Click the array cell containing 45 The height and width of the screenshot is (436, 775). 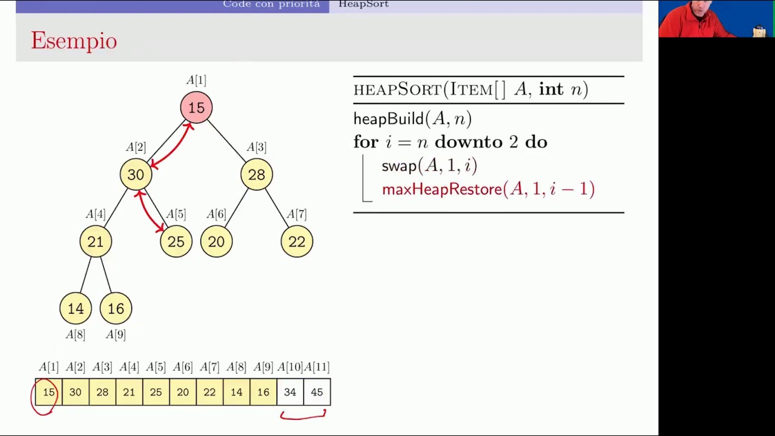[317, 392]
